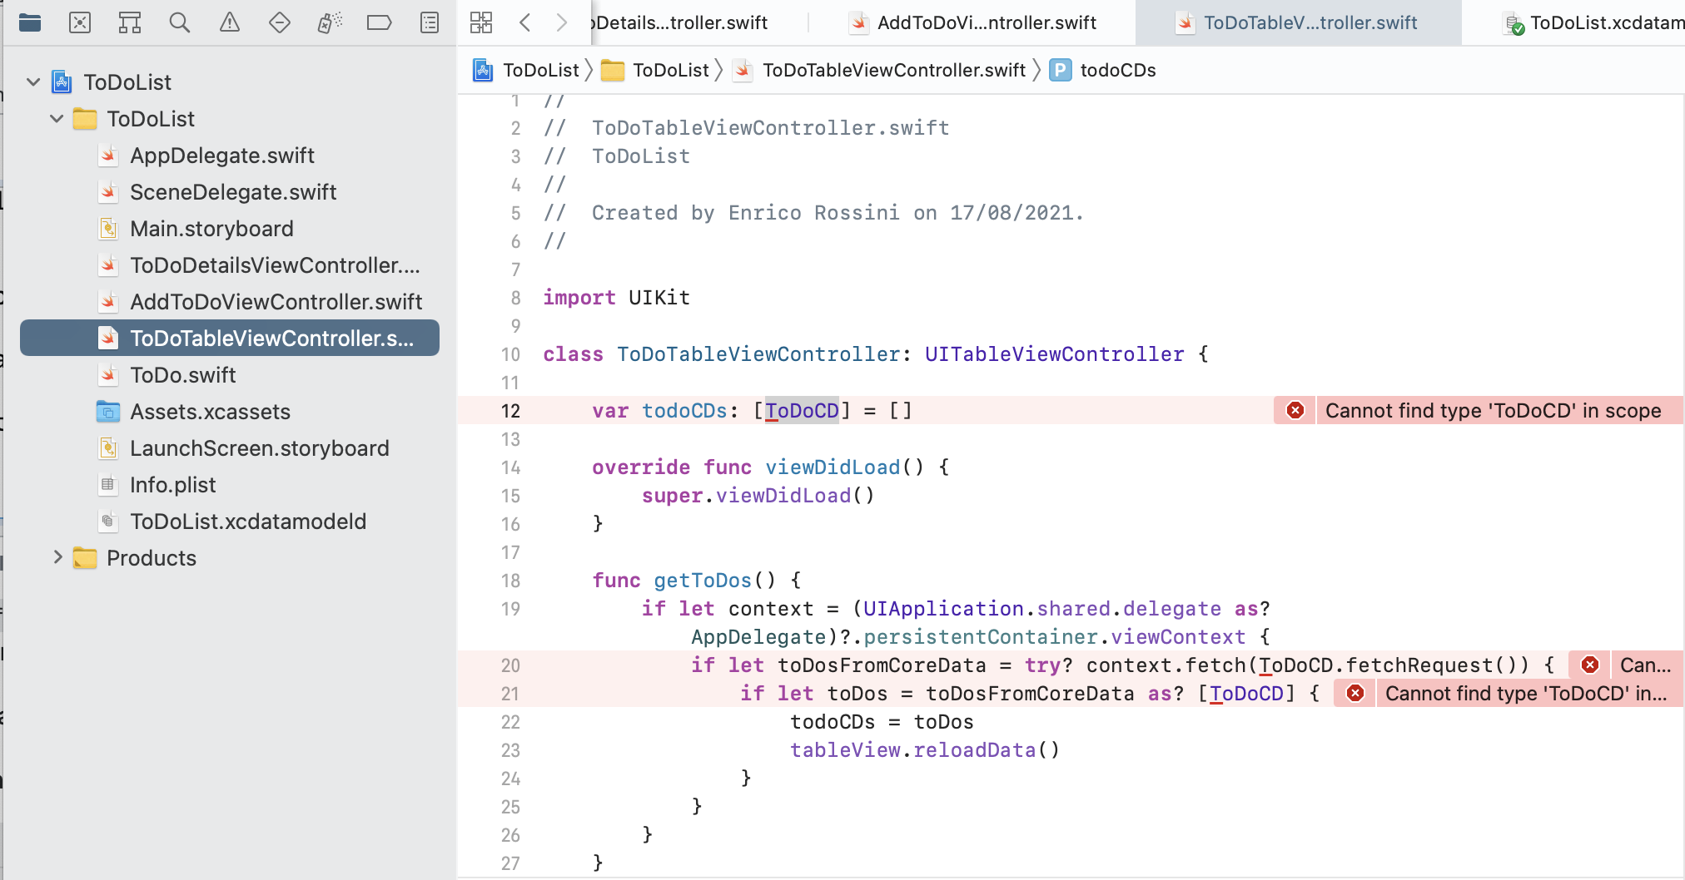
Task: Click the error icon on line 20
Action: pos(1590,665)
